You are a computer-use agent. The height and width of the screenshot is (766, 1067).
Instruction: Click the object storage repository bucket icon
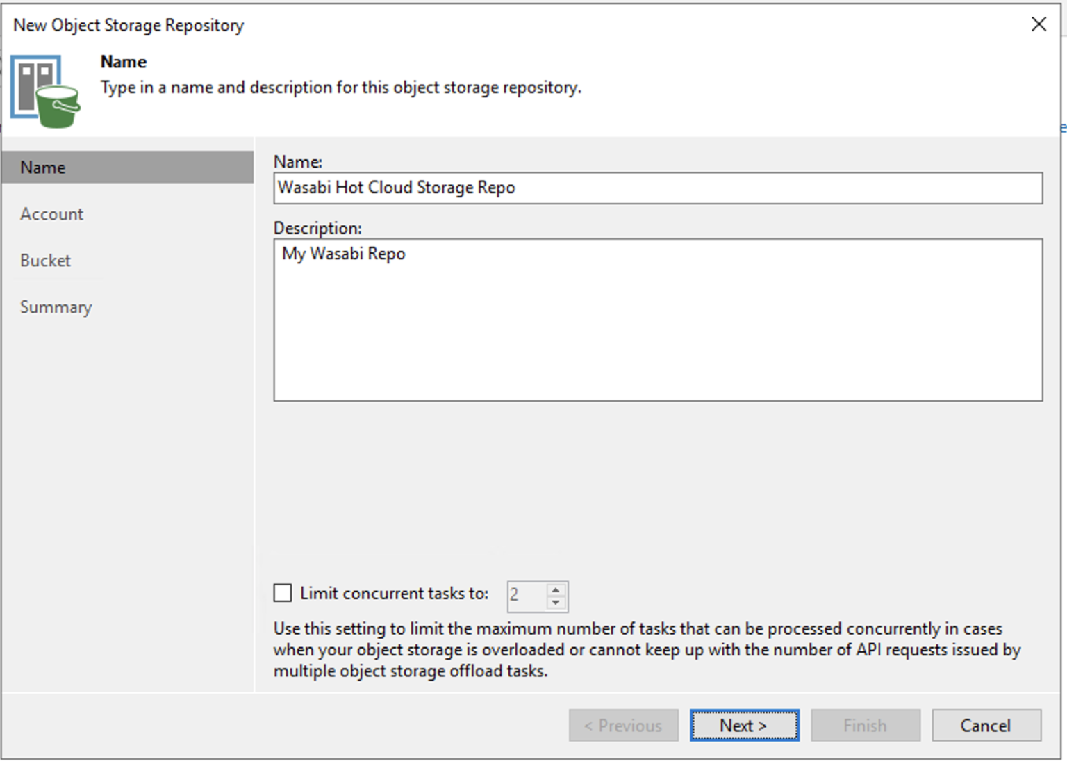[45, 92]
